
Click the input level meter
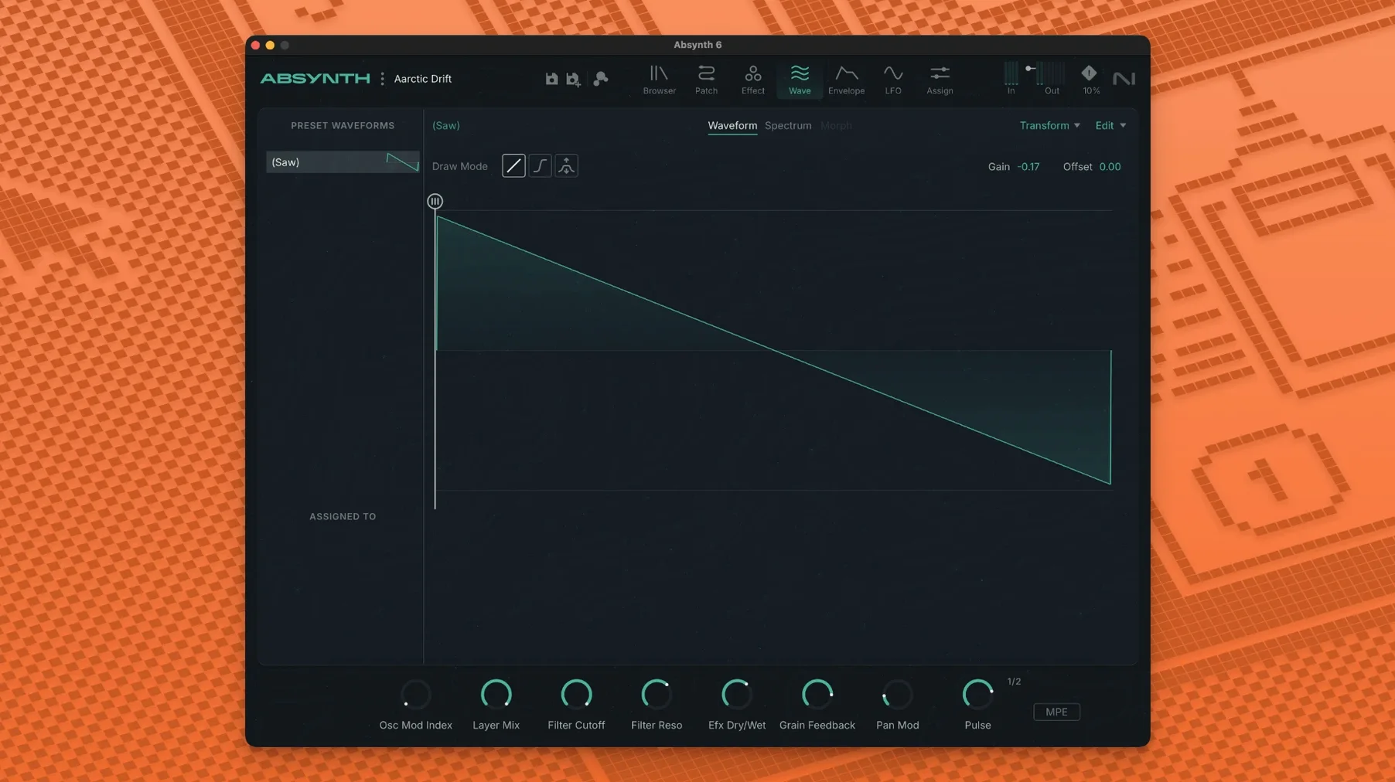pyautogui.click(x=1011, y=73)
